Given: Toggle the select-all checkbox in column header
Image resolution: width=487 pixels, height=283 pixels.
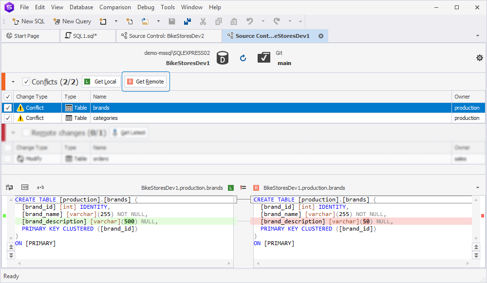Looking at the screenshot, I should 8,97.
